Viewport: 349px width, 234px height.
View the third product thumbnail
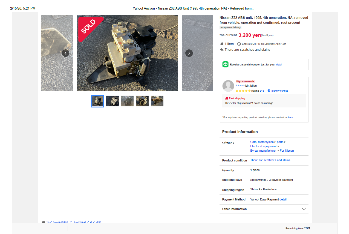coord(127,101)
